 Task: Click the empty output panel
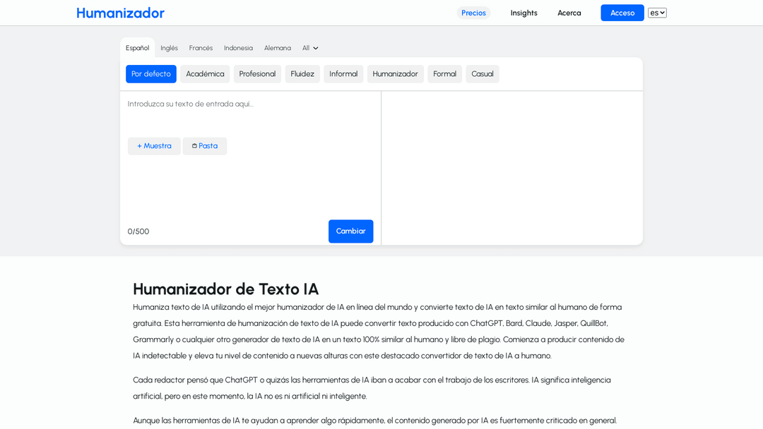click(x=512, y=168)
